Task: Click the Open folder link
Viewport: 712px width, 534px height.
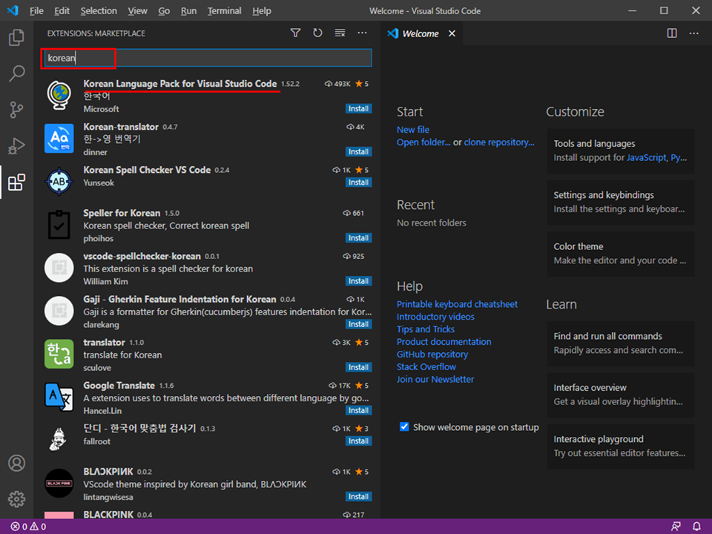Action: coord(423,142)
